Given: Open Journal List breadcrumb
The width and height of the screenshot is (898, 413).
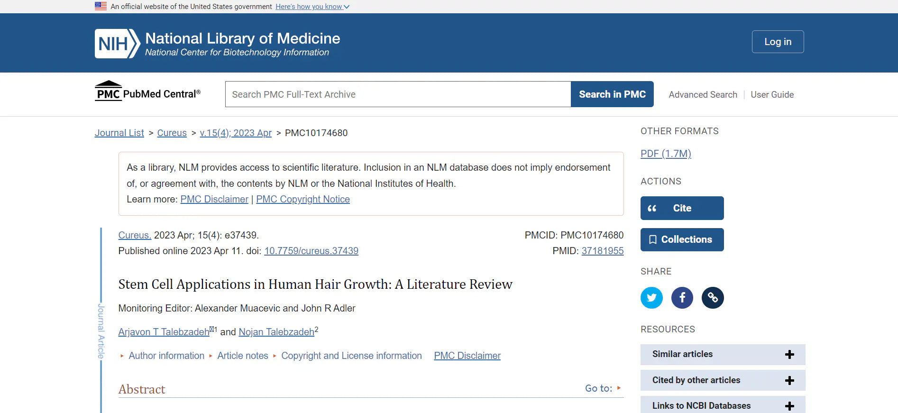Looking at the screenshot, I should (x=119, y=133).
